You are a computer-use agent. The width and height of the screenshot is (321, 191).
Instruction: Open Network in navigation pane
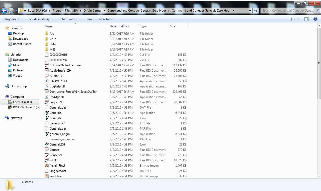(16, 118)
